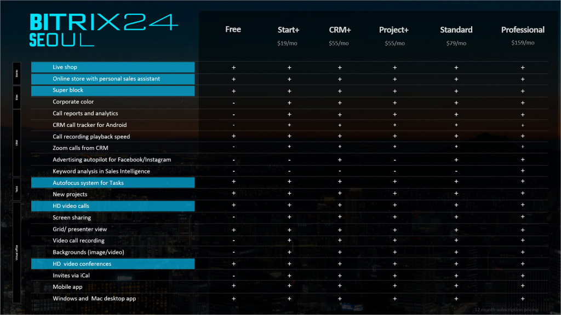Image resolution: width=561 pixels, height=315 pixels.
Task: Click Start+ minus for Advertising autopilot
Action: pyautogui.click(x=289, y=160)
